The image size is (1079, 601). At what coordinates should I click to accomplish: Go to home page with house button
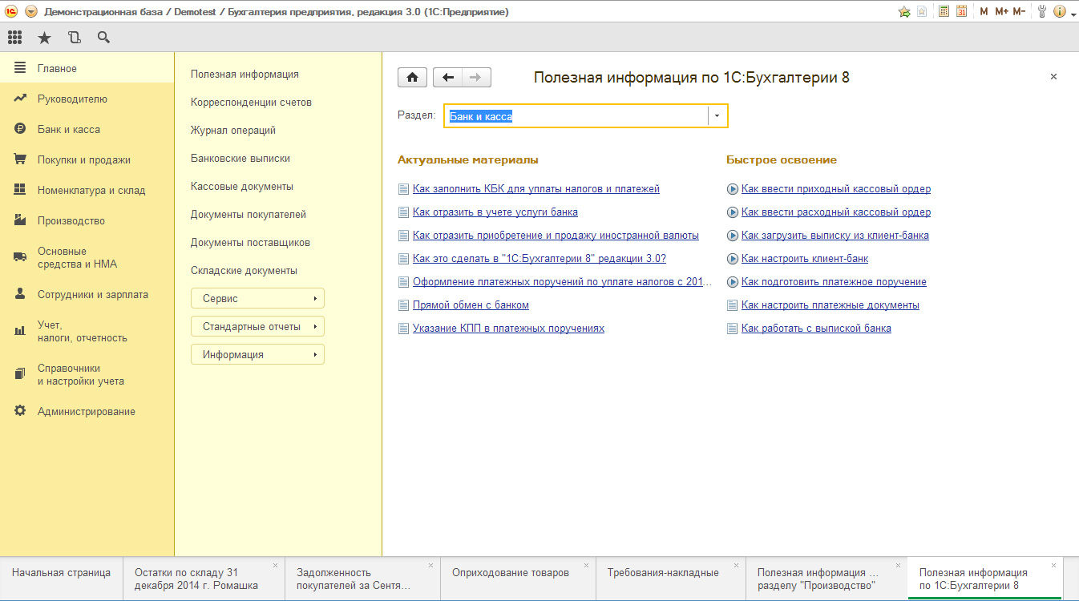coord(412,77)
